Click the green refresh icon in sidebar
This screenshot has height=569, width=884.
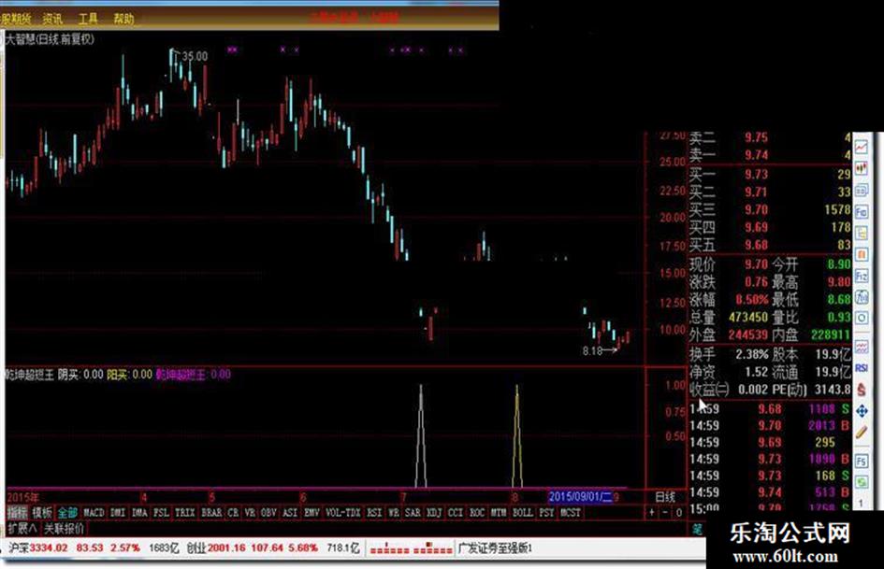coord(862,482)
